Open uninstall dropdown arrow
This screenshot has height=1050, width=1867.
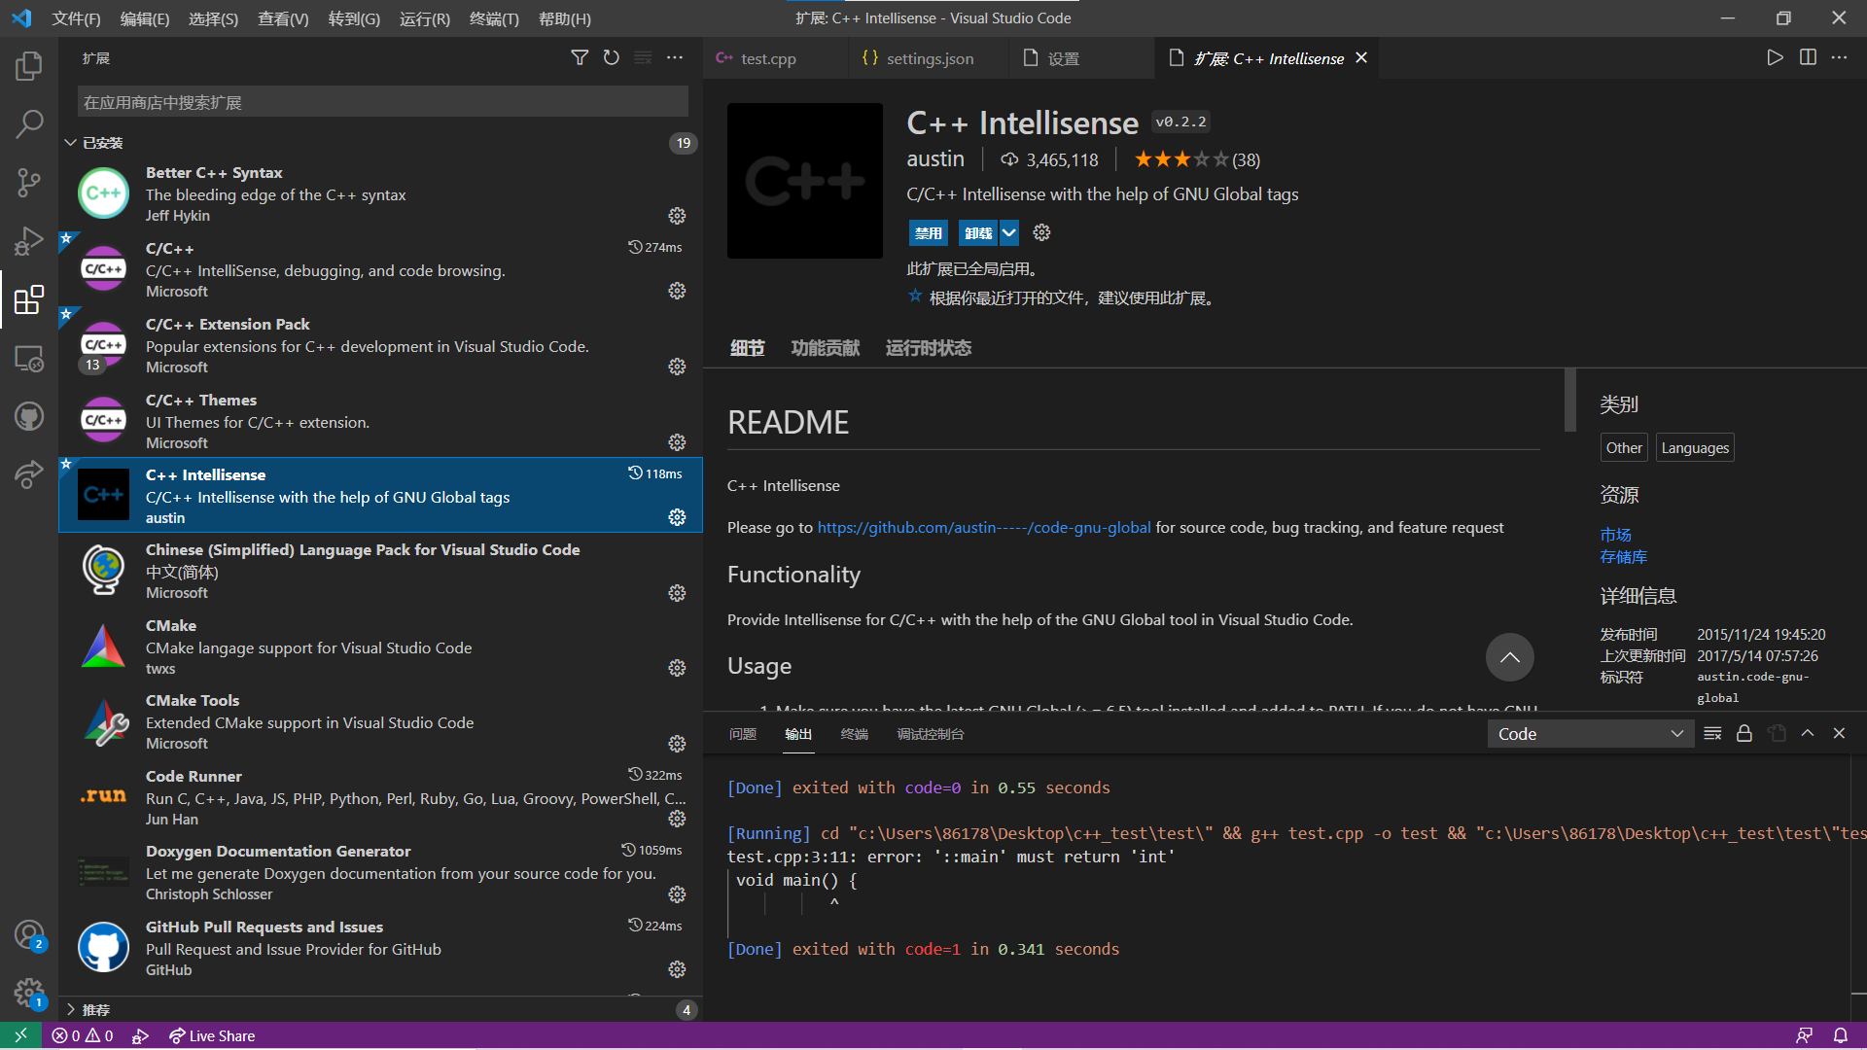pyautogui.click(x=1009, y=232)
